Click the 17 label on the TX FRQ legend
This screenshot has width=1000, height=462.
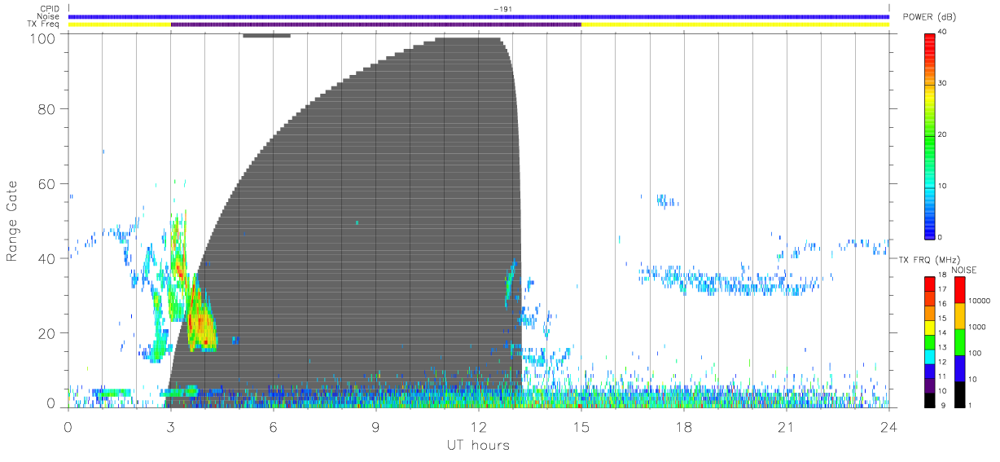tap(941, 289)
